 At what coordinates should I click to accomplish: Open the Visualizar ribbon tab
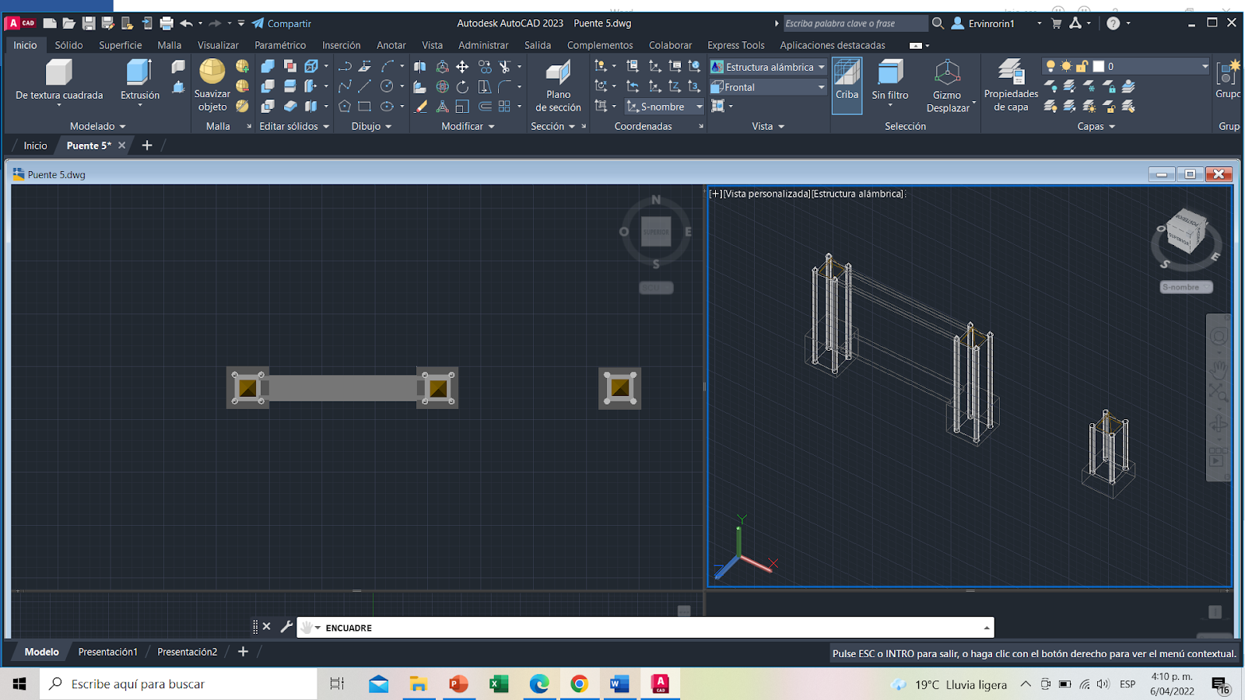(x=218, y=45)
